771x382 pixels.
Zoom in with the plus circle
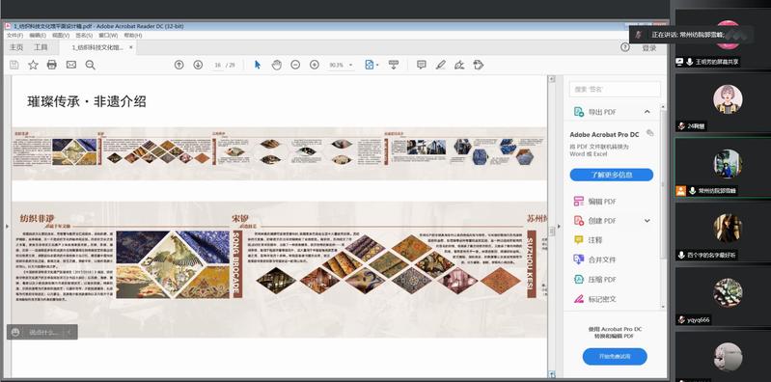tap(315, 65)
